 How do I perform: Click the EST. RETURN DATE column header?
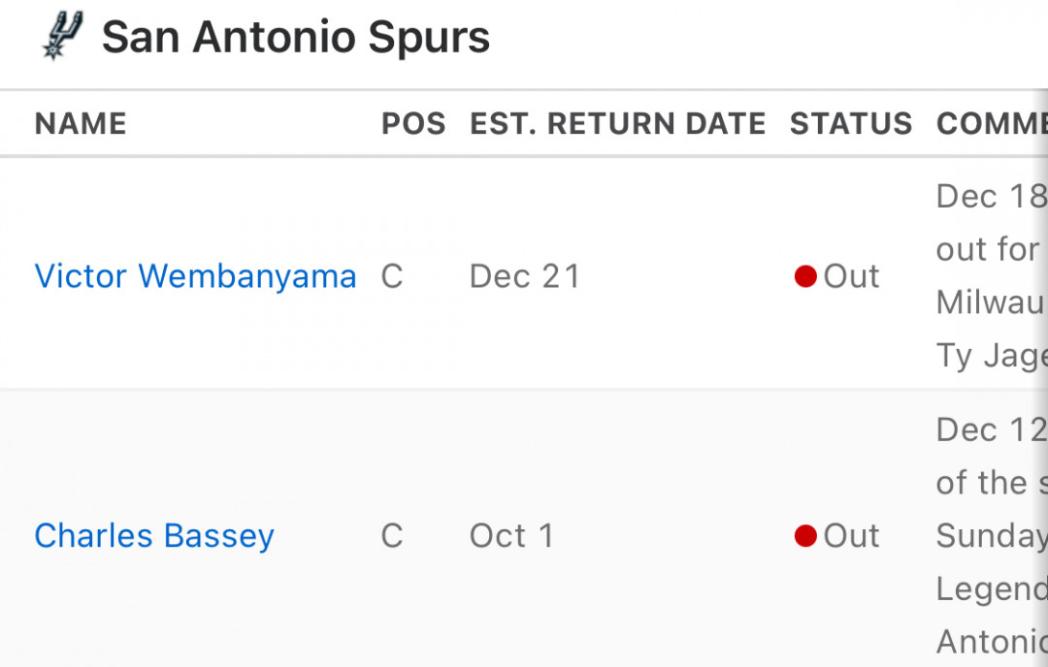coord(617,123)
